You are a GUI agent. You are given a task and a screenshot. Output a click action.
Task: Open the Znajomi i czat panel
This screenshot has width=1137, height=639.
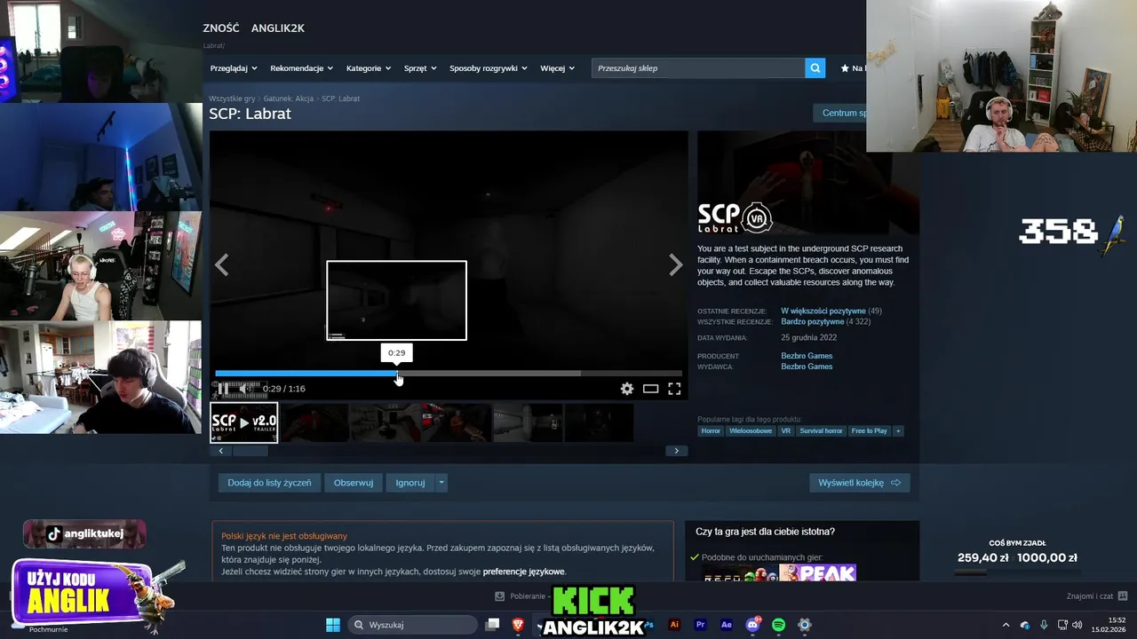pyautogui.click(x=1097, y=596)
